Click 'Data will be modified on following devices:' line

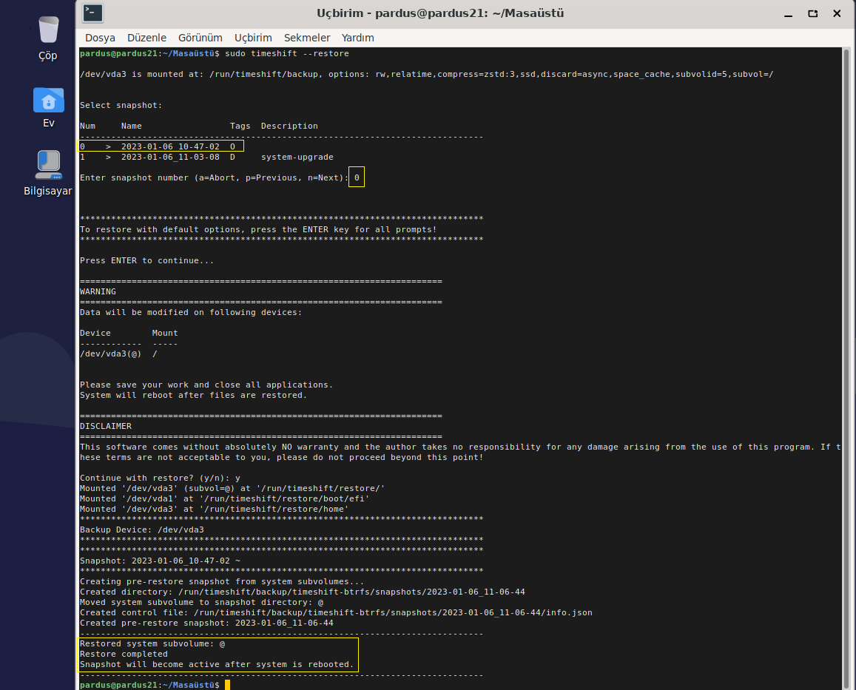191,312
